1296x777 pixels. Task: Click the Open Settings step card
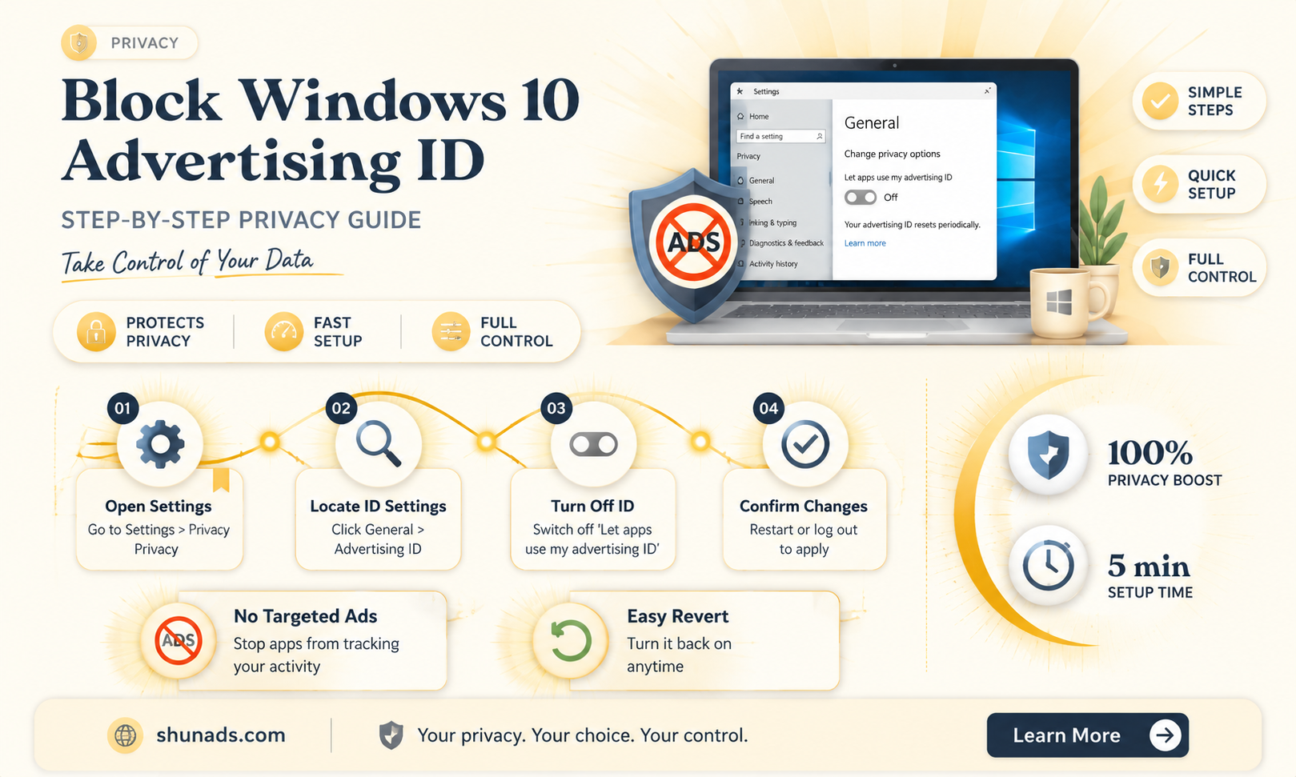click(159, 519)
